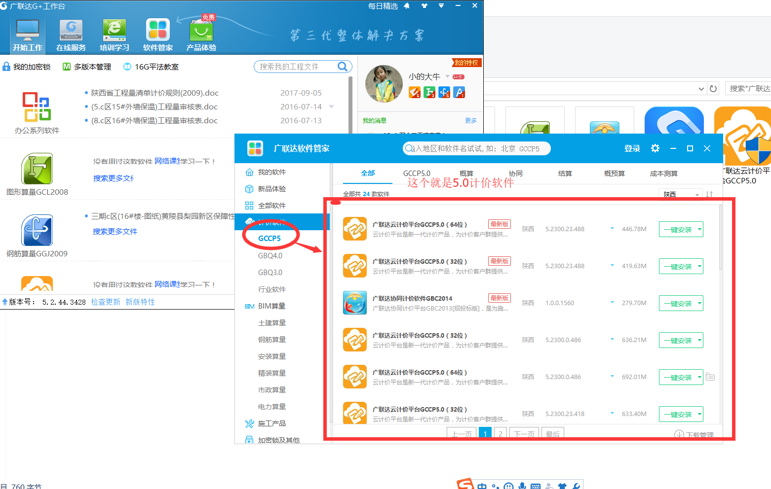Click 登录 in software manager
This screenshot has width=771, height=489.
point(632,148)
